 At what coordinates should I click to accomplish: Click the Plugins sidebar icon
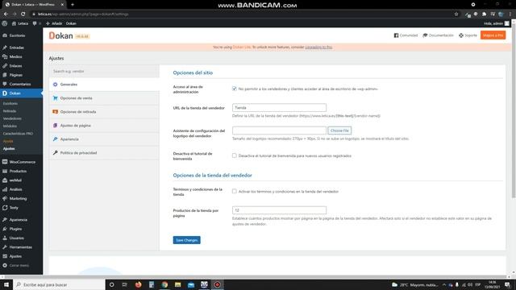tap(5, 229)
